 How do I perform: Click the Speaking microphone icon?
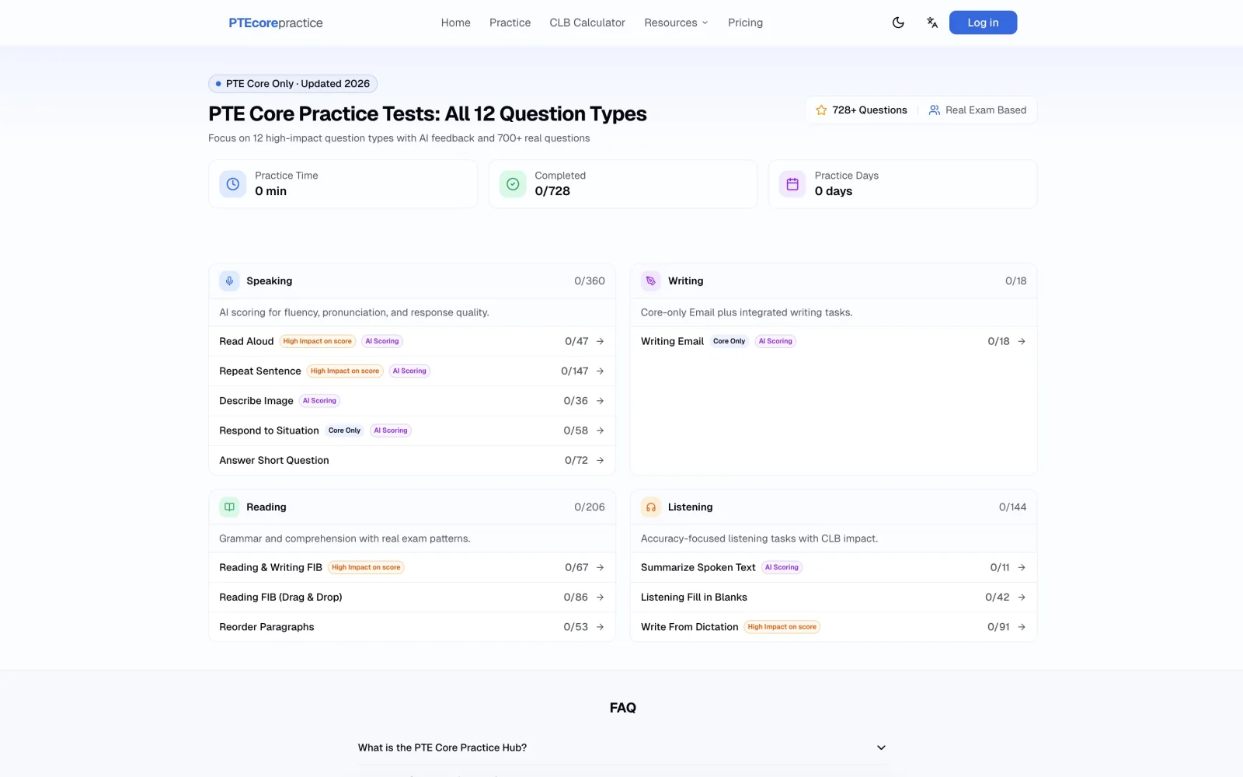pyautogui.click(x=229, y=281)
